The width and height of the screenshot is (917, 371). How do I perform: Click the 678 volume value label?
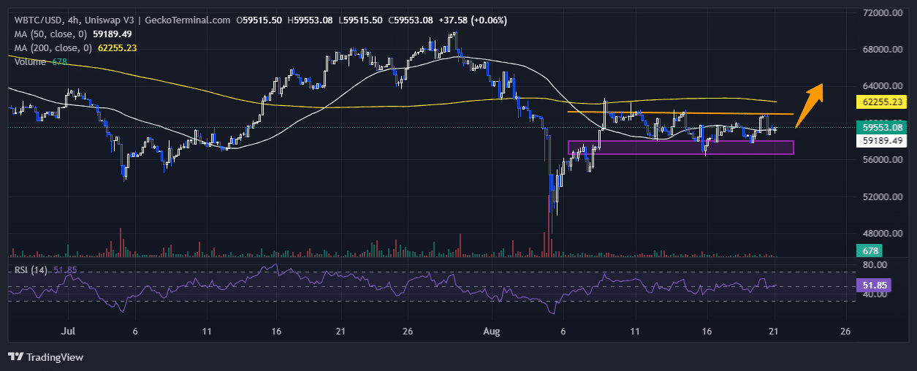click(x=870, y=250)
